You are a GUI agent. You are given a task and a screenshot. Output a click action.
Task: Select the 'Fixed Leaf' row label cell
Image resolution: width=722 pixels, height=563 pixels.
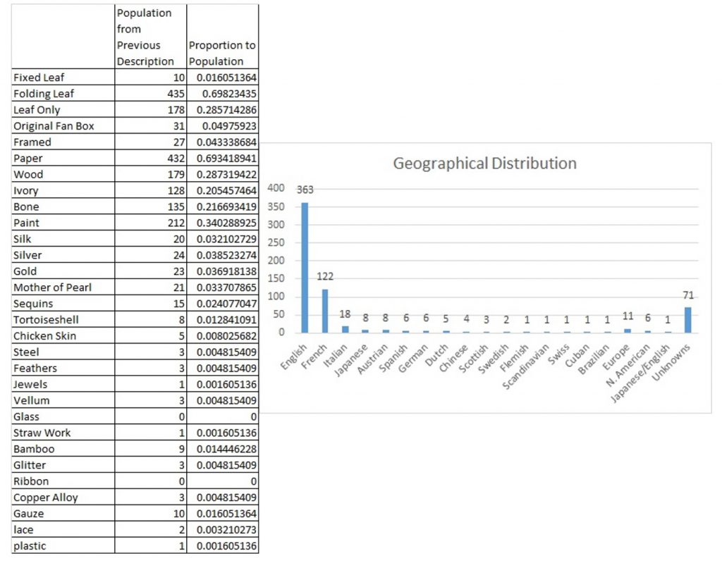[63, 78]
